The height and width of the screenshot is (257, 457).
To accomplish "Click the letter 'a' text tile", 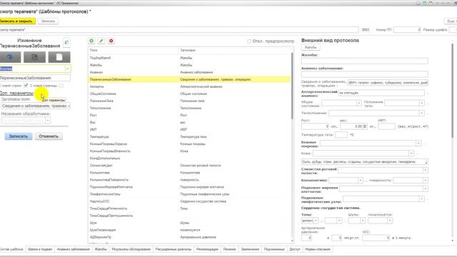I will 34,57.
